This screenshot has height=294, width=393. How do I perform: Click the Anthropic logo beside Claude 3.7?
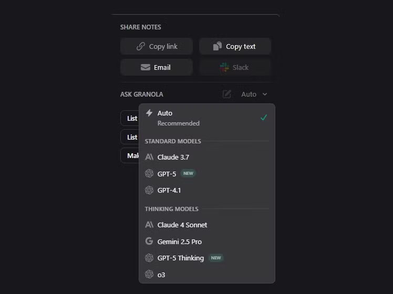(149, 157)
